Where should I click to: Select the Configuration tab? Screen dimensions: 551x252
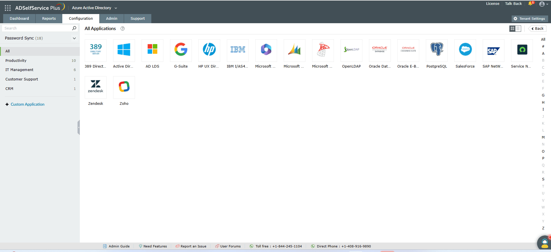click(x=81, y=19)
